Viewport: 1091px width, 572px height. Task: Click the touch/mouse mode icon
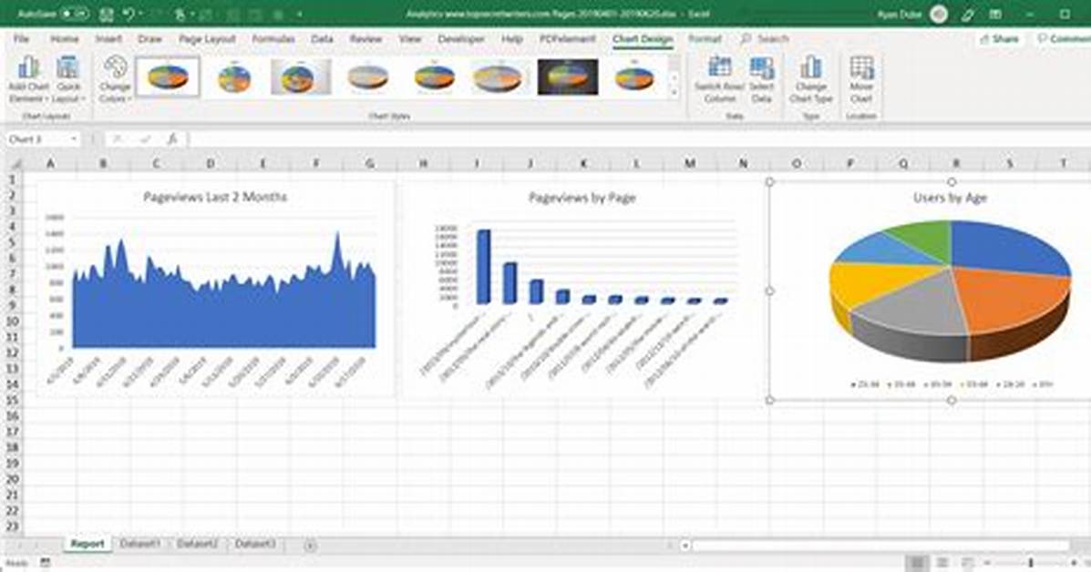tap(180, 14)
